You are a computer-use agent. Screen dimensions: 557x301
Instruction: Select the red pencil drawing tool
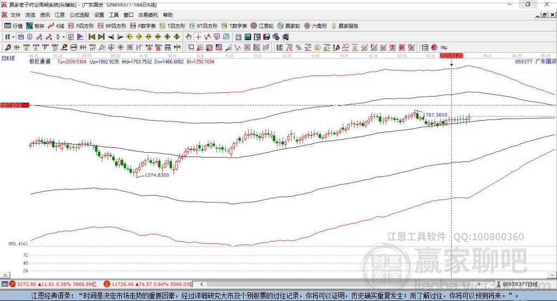pos(8,48)
